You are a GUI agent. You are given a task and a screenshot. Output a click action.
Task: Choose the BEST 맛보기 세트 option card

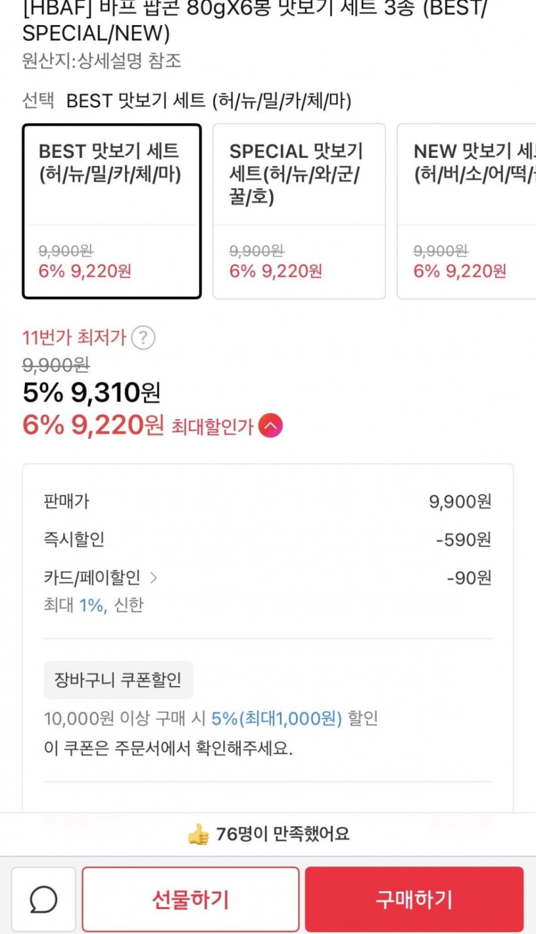click(x=112, y=211)
